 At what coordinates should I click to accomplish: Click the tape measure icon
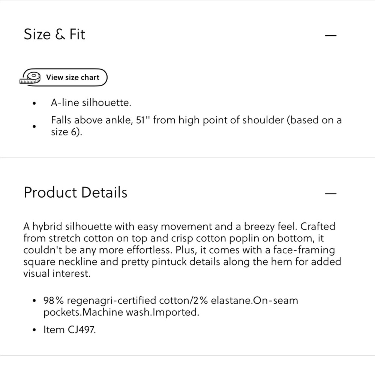[30, 78]
